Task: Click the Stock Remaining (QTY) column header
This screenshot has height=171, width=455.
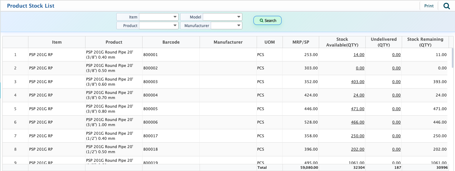Action: pyautogui.click(x=425, y=42)
